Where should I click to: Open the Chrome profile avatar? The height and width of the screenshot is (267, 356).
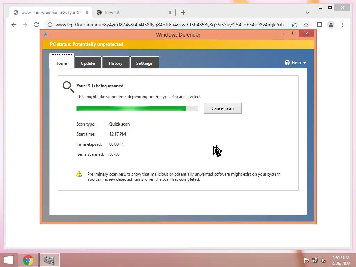331,25
